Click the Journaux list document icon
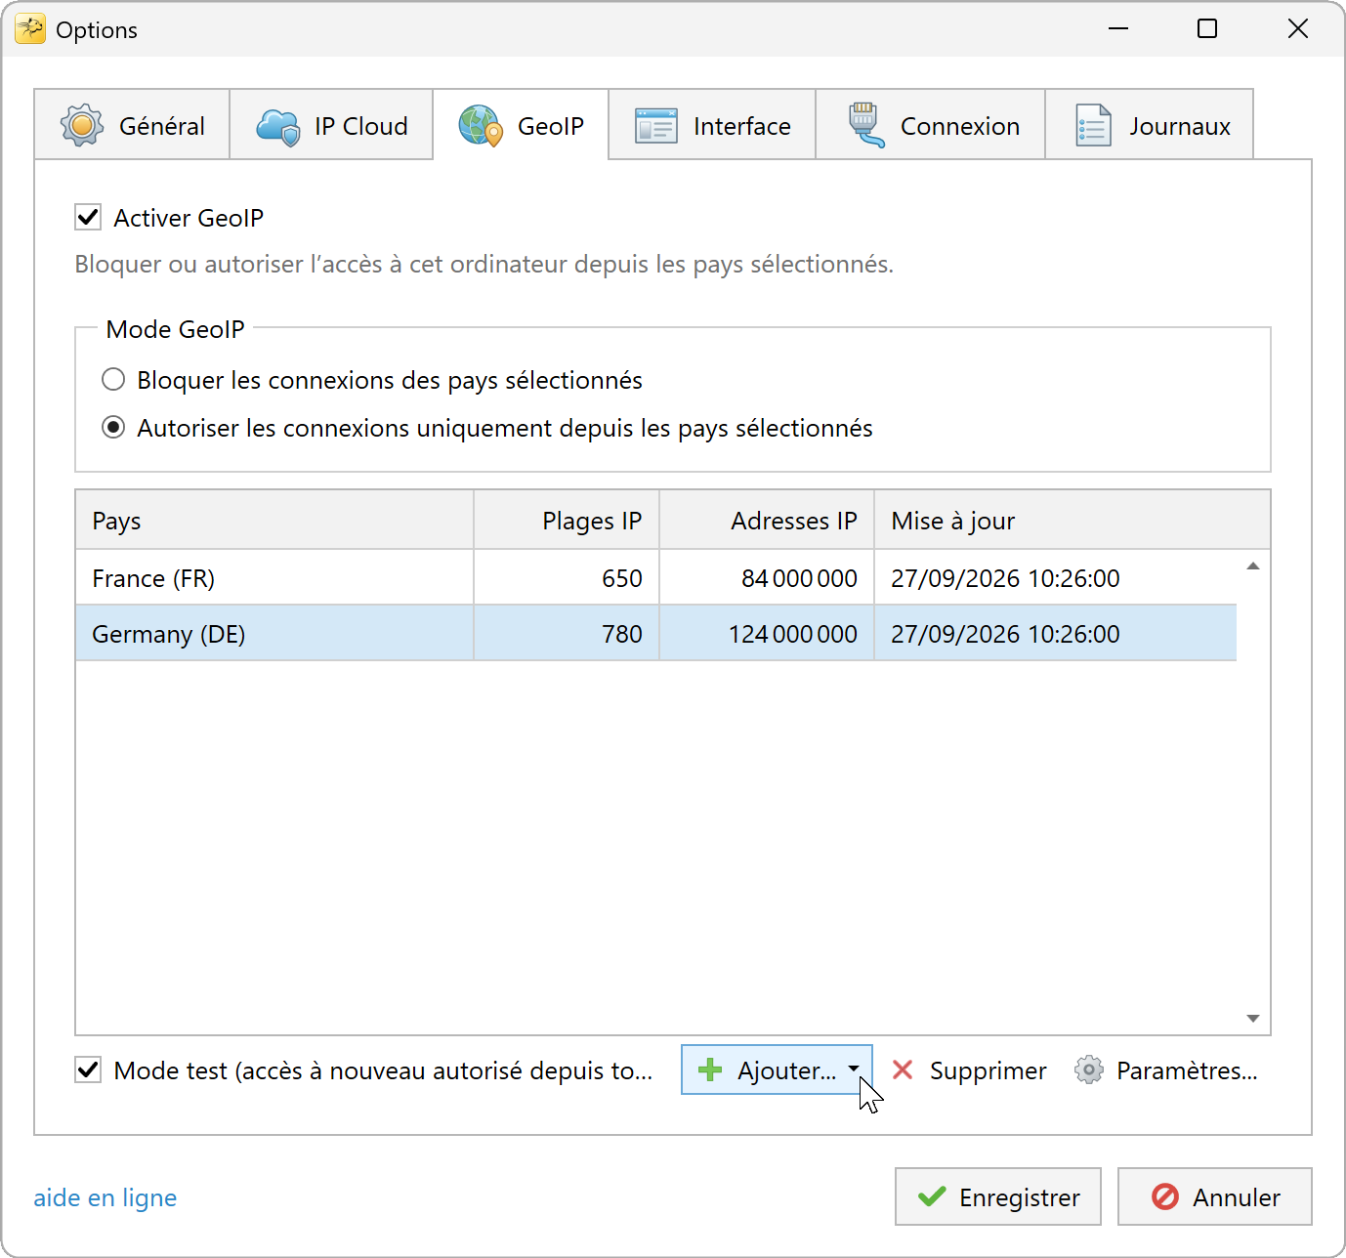The height and width of the screenshot is (1258, 1346). [x=1093, y=126]
